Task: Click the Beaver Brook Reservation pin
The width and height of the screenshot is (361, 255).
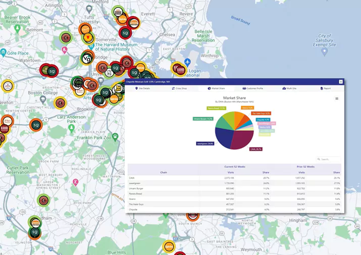Action: pos(17,29)
